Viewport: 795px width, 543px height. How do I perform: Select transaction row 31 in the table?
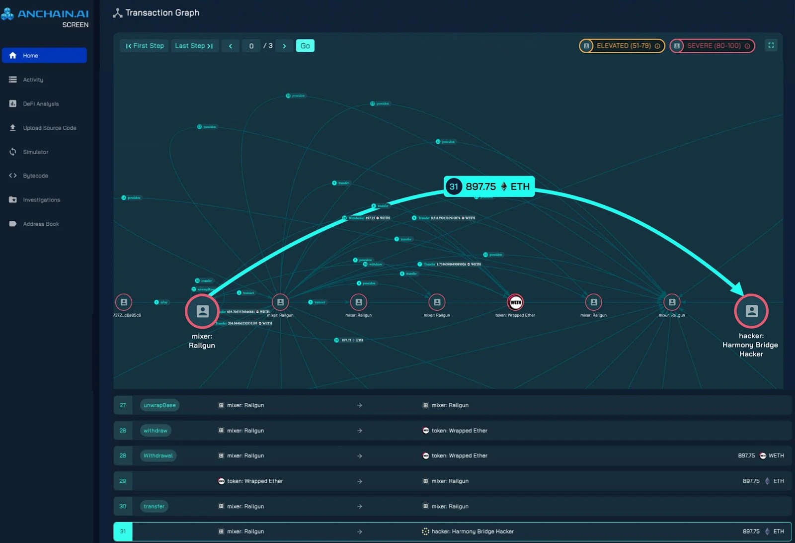(x=447, y=531)
